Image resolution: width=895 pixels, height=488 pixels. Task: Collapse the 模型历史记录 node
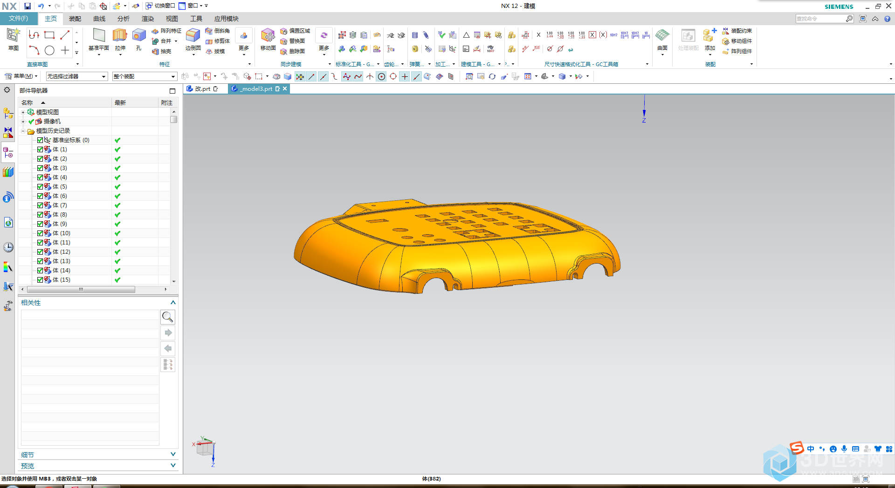[x=23, y=131]
